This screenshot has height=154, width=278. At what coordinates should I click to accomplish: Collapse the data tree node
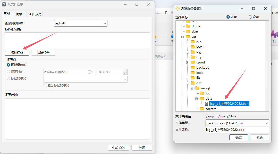(x=196, y=99)
